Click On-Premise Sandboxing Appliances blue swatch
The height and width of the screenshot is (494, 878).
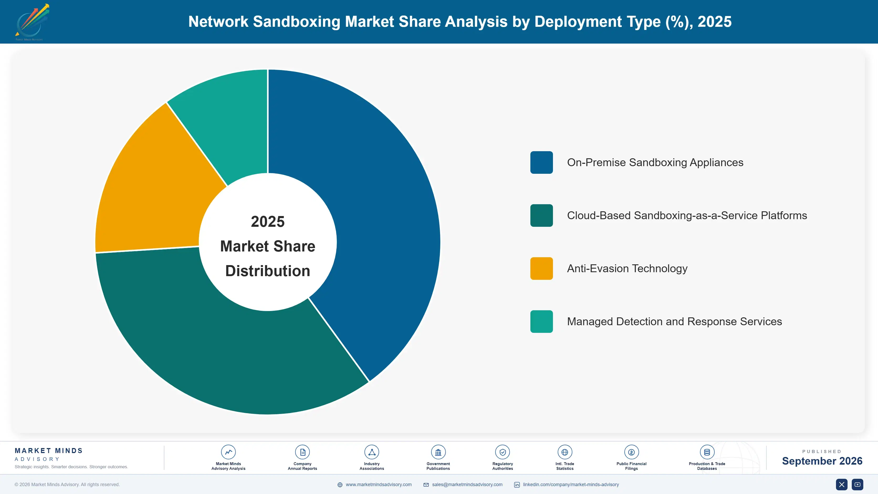[x=541, y=162]
